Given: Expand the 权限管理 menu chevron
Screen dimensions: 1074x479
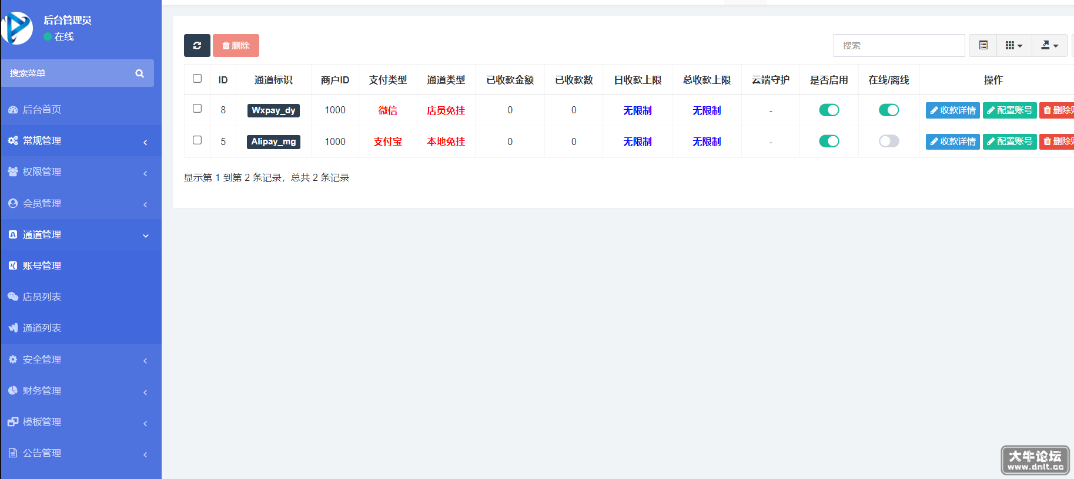Looking at the screenshot, I should pos(145,173).
